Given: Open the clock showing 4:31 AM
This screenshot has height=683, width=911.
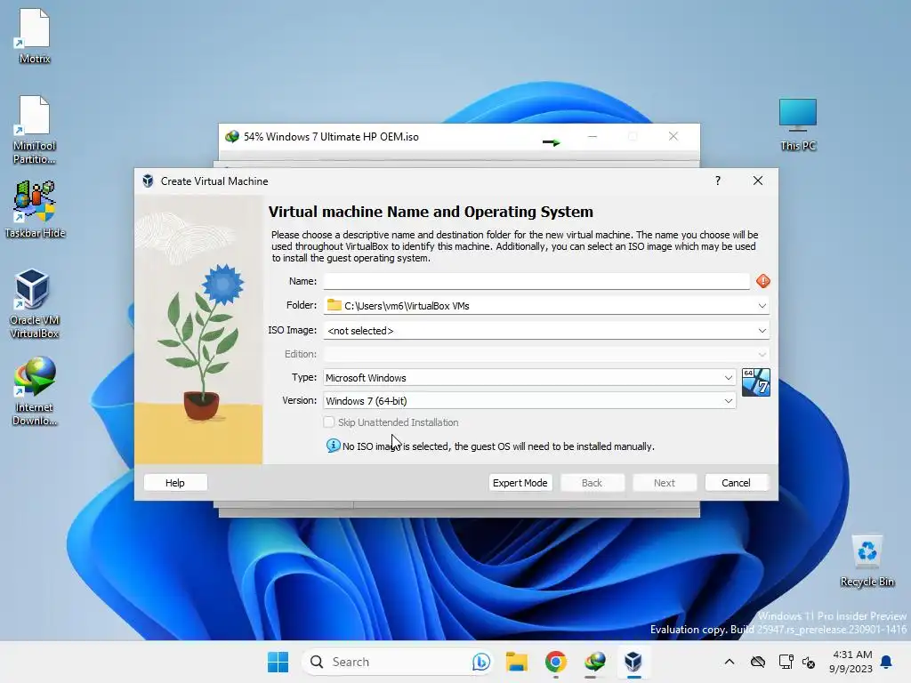Looking at the screenshot, I should (x=851, y=662).
